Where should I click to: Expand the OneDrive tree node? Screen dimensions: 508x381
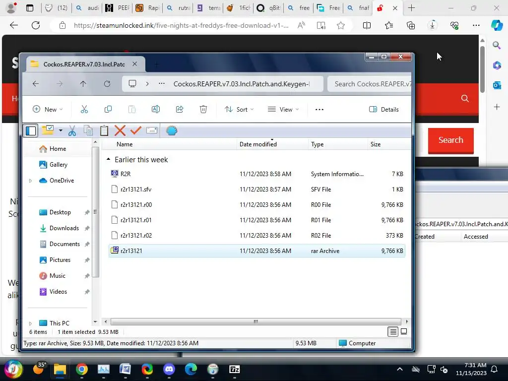(30, 181)
